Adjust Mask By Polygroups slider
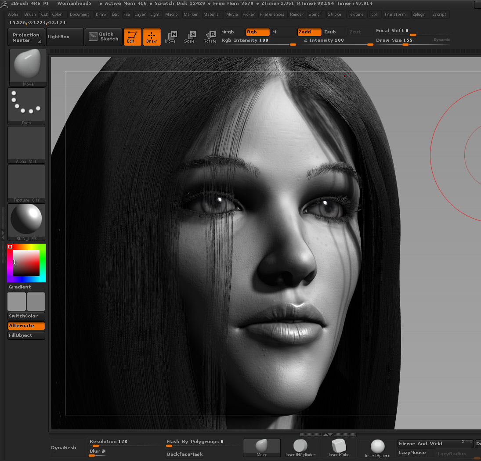The height and width of the screenshot is (461, 481). 203,443
